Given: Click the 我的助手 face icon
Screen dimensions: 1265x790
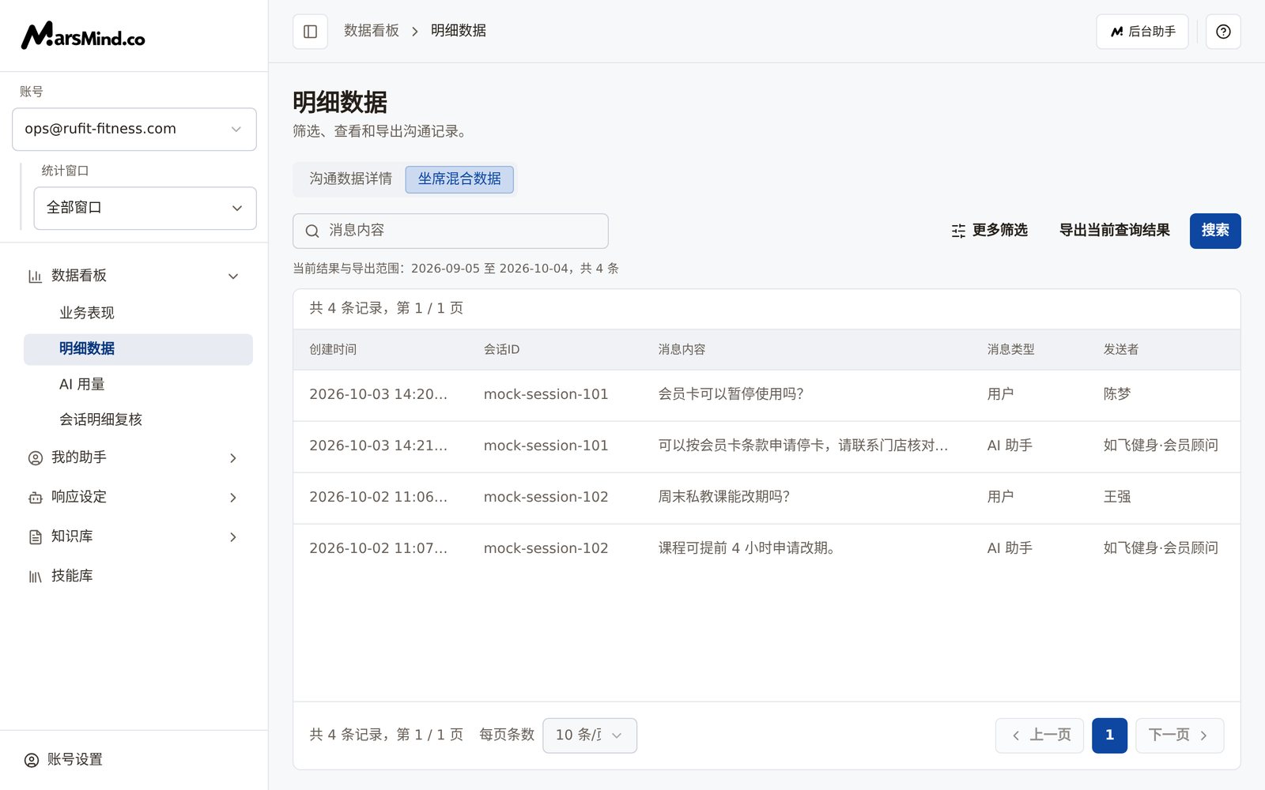Looking at the screenshot, I should (x=35, y=457).
